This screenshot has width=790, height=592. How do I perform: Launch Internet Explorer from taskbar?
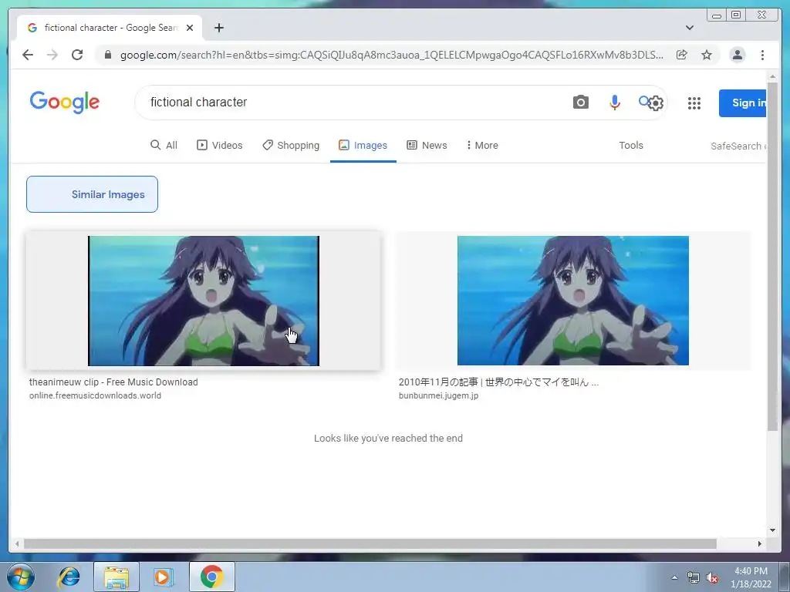pyautogui.click(x=69, y=577)
